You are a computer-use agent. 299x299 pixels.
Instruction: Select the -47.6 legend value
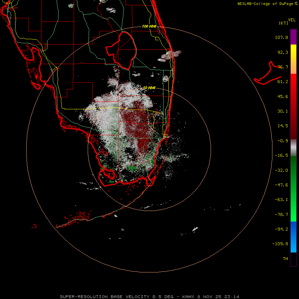[x=281, y=185]
